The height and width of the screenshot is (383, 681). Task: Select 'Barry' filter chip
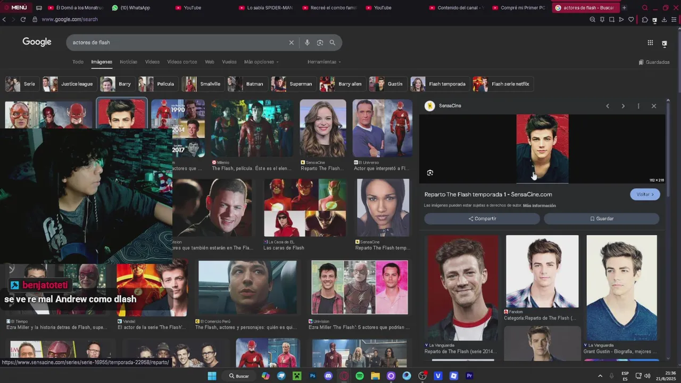pyautogui.click(x=117, y=84)
